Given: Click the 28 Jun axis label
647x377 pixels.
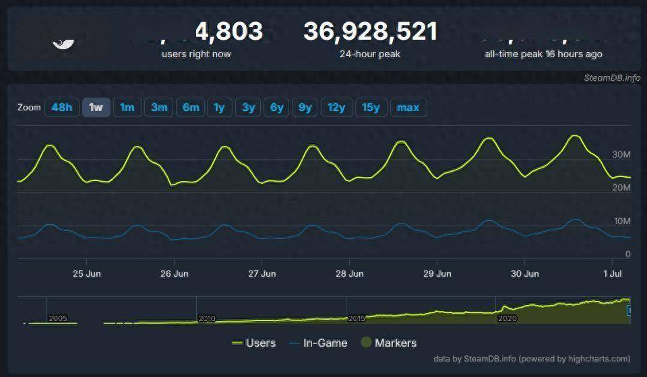Looking at the screenshot, I should coord(350,273).
